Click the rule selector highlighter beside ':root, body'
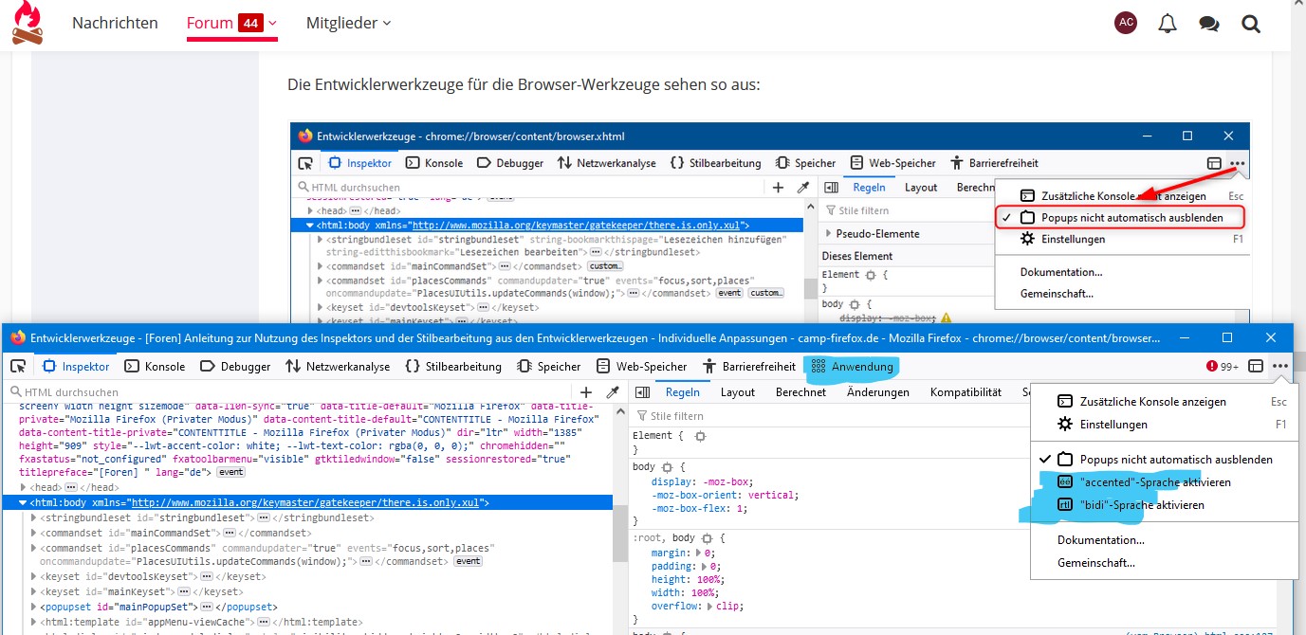The width and height of the screenshot is (1306, 635). (707, 538)
